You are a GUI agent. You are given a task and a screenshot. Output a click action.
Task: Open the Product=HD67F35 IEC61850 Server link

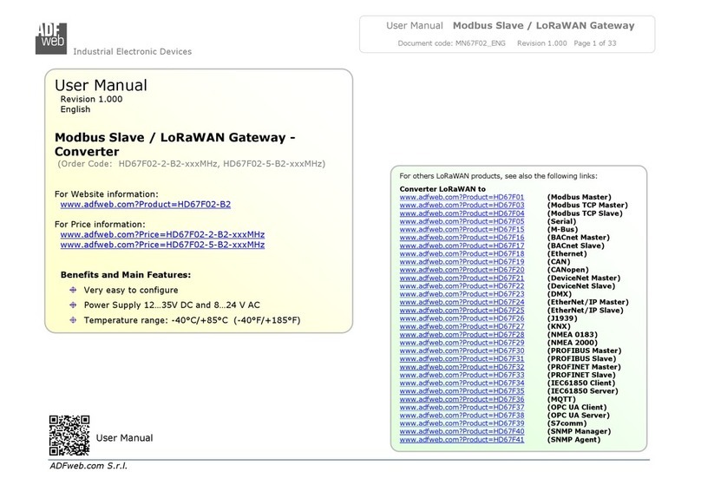click(x=462, y=391)
